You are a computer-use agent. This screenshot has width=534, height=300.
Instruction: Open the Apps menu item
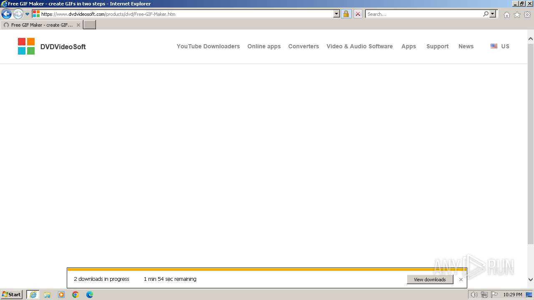coord(409,46)
